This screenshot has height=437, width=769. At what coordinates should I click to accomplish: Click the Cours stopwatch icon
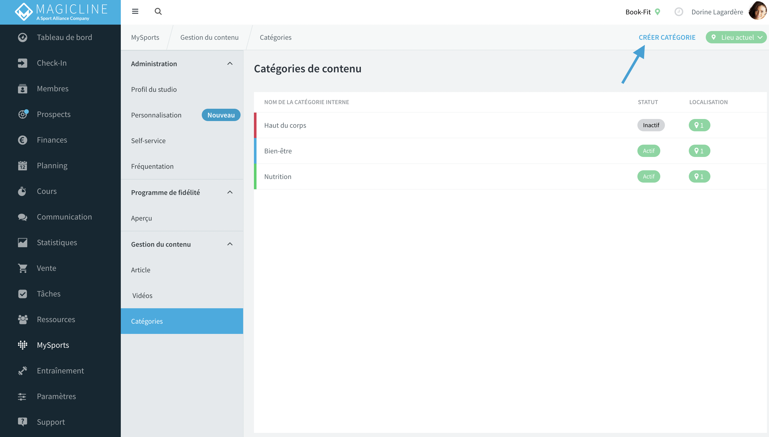22,191
